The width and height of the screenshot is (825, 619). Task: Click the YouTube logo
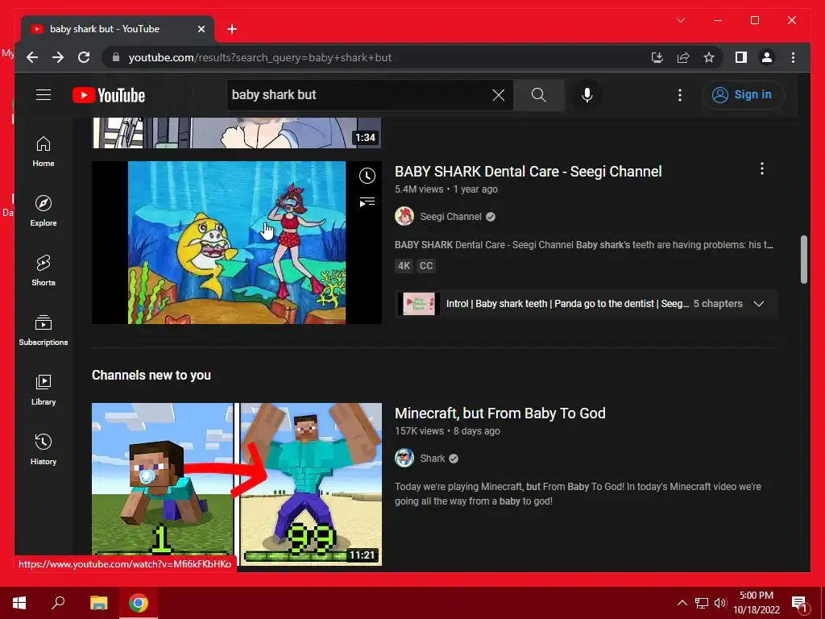click(109, 95)
